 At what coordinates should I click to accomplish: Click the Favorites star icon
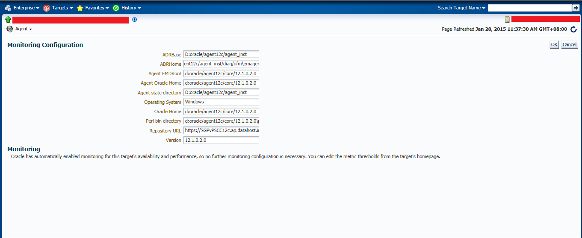tap(80, 8)
